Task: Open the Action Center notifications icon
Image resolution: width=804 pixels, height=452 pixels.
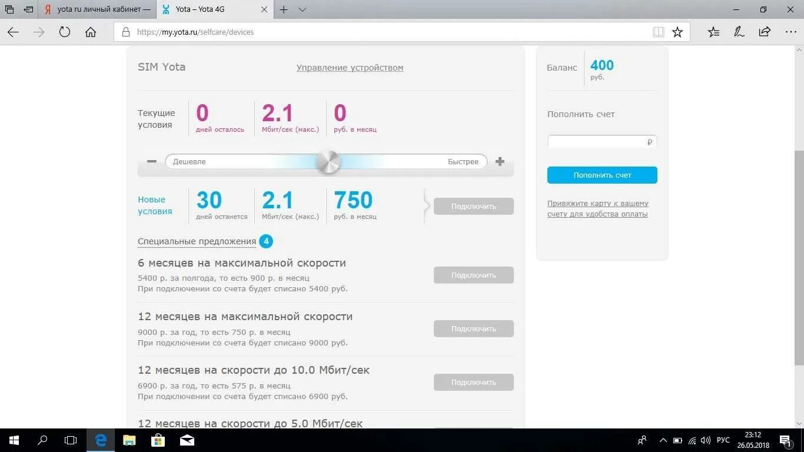Action: 786,440
